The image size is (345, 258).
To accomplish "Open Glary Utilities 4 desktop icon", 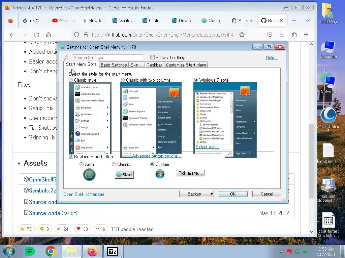I will [x=328, y=120].
